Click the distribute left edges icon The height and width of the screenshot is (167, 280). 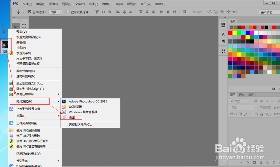coord(162,12)
